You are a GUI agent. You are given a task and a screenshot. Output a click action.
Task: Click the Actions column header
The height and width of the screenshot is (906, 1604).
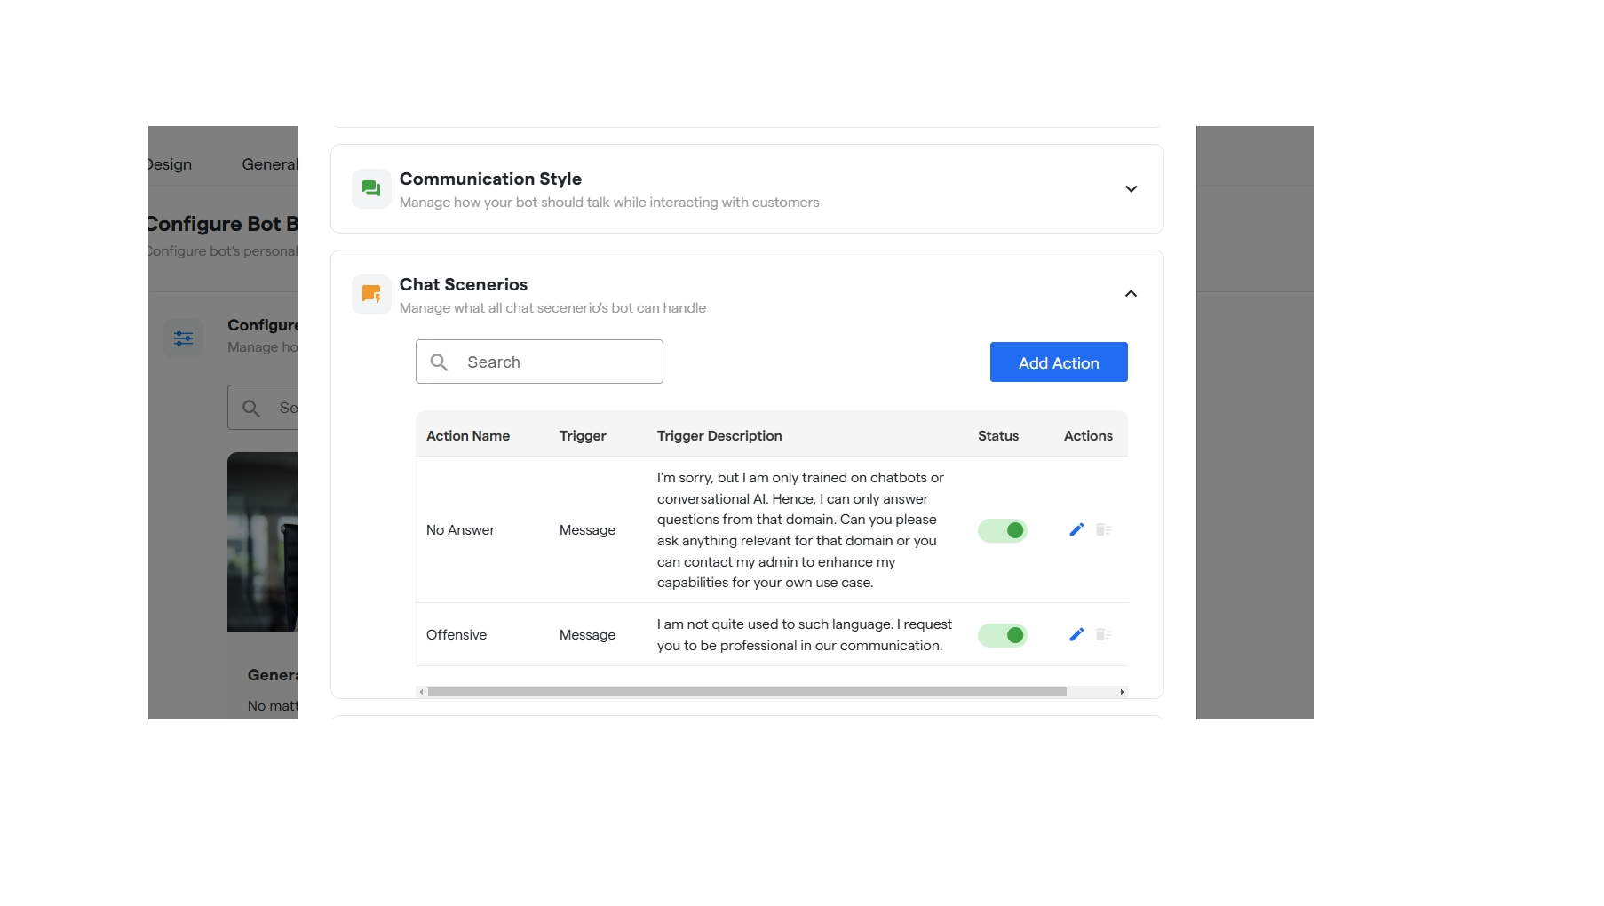(x=1088, y=436)
